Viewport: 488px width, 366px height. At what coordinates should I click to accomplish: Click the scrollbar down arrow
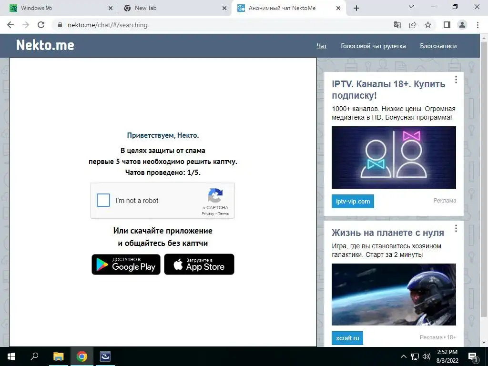[x=484, y=343]
